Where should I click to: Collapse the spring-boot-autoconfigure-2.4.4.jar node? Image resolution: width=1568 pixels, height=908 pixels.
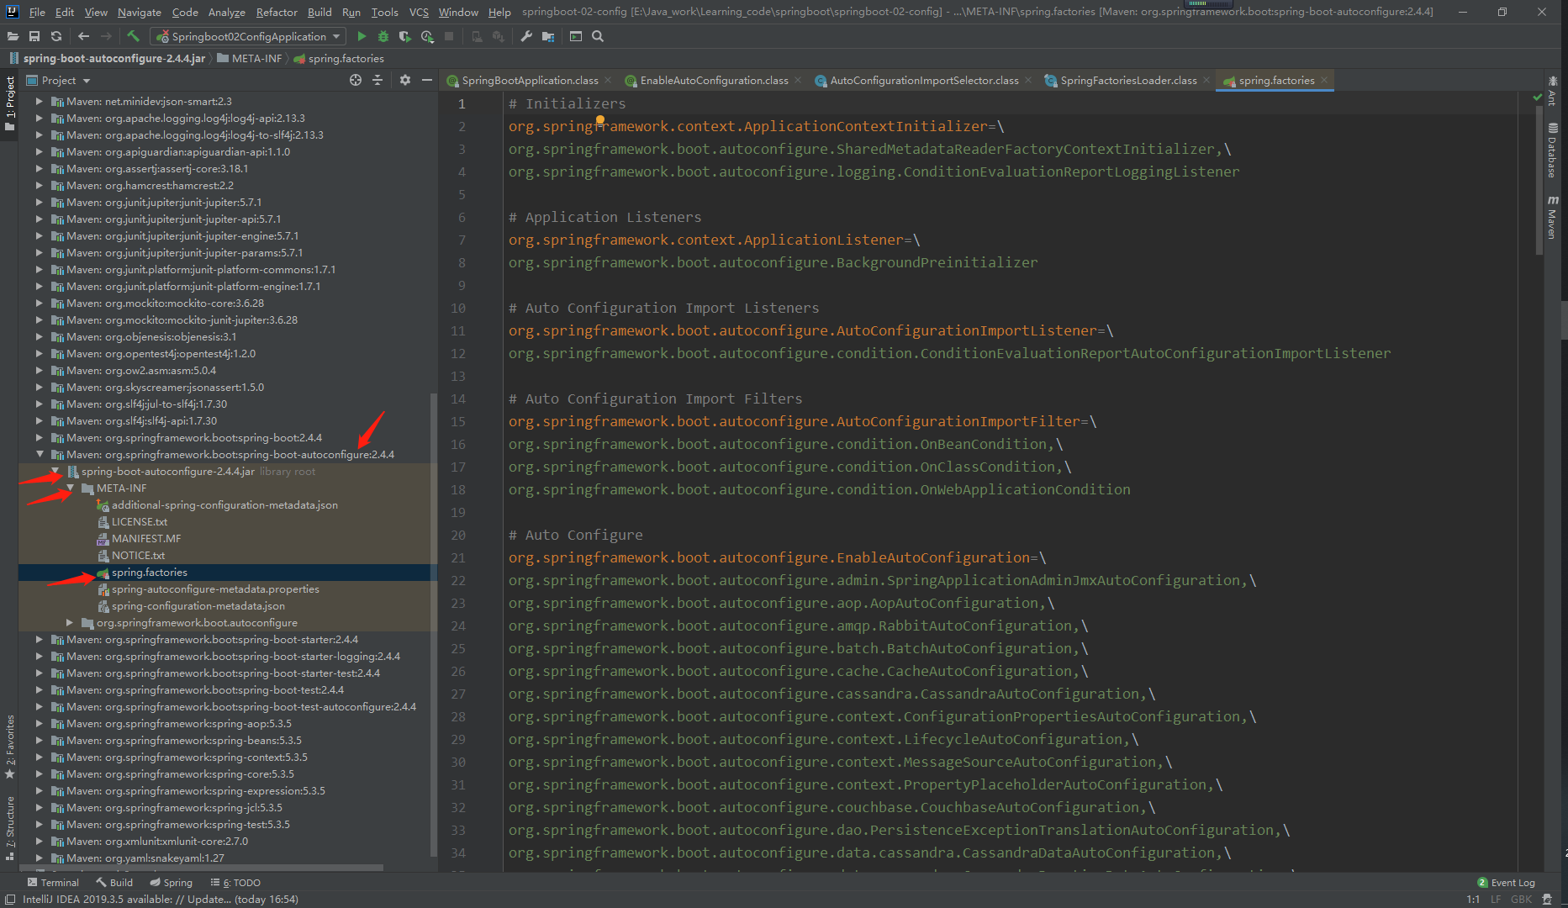point(55,471)
